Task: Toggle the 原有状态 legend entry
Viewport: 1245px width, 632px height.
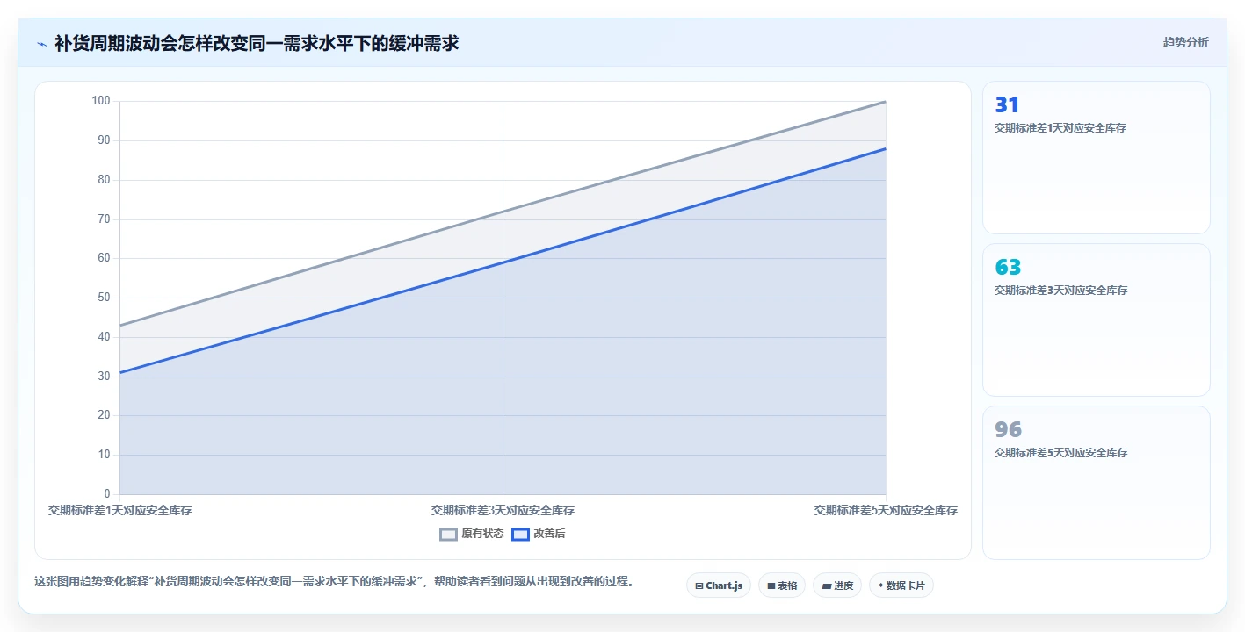Action: coord(472,534)
